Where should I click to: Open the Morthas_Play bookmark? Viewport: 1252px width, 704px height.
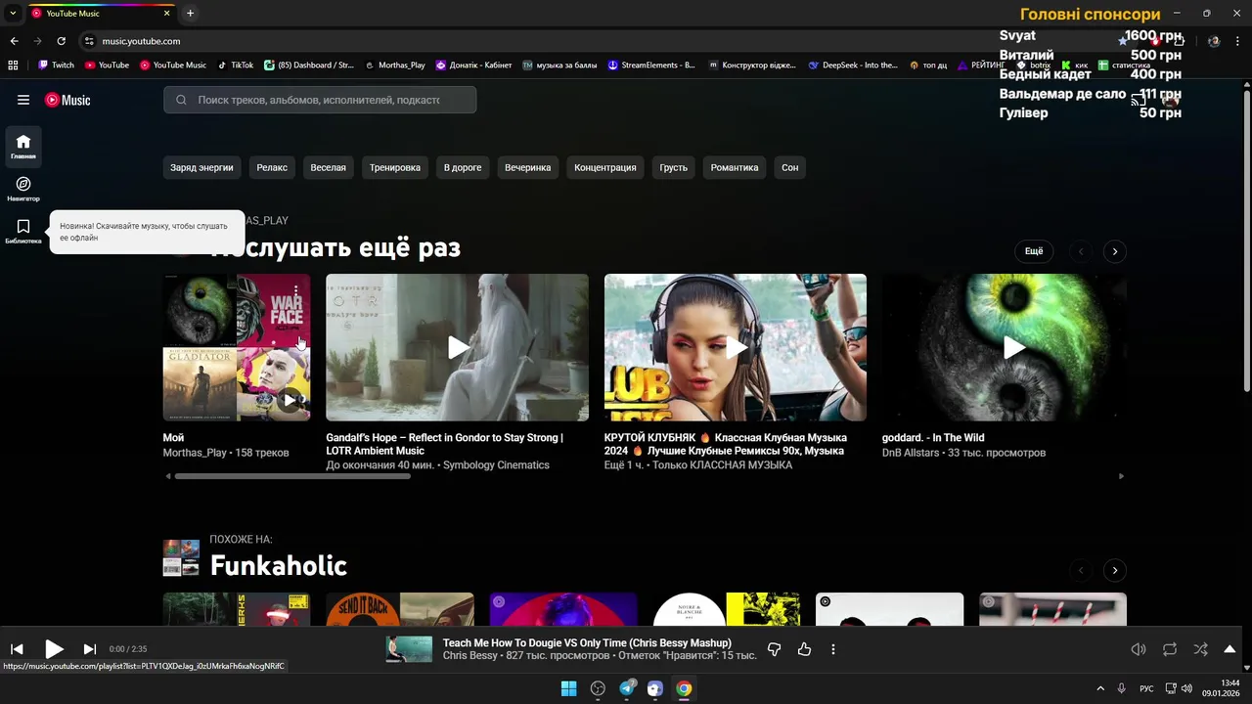point(395,66)
